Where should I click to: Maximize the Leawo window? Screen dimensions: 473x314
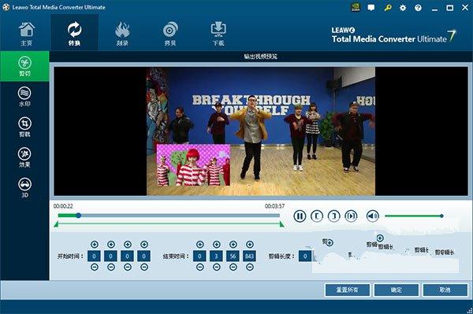(x=450, y=8)
